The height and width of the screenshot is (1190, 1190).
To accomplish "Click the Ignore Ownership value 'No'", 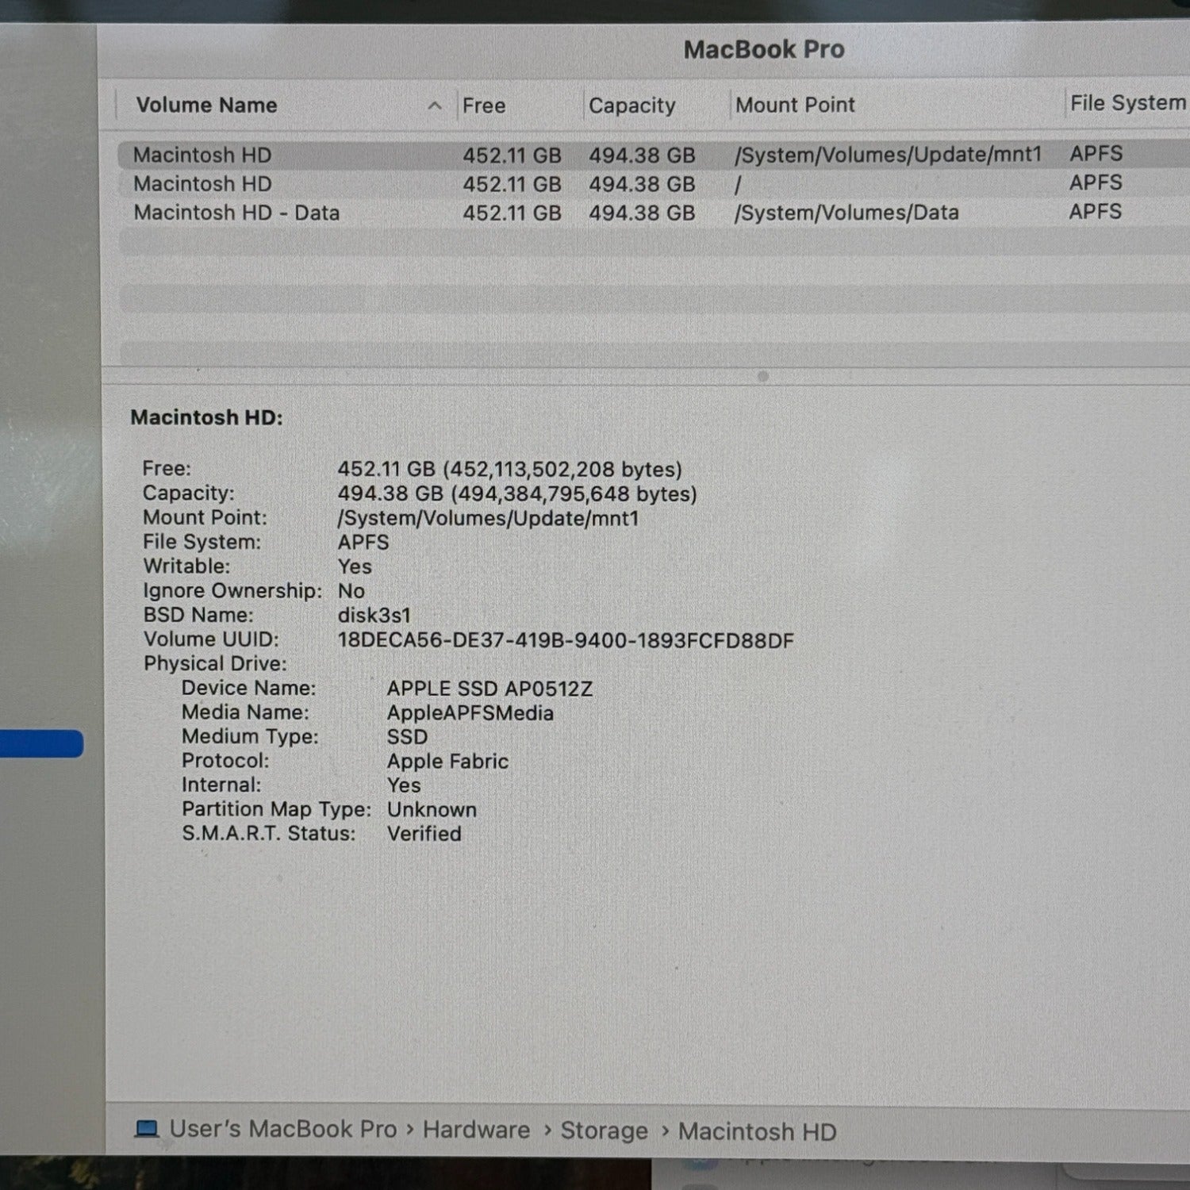I will (x=351, y=591).
